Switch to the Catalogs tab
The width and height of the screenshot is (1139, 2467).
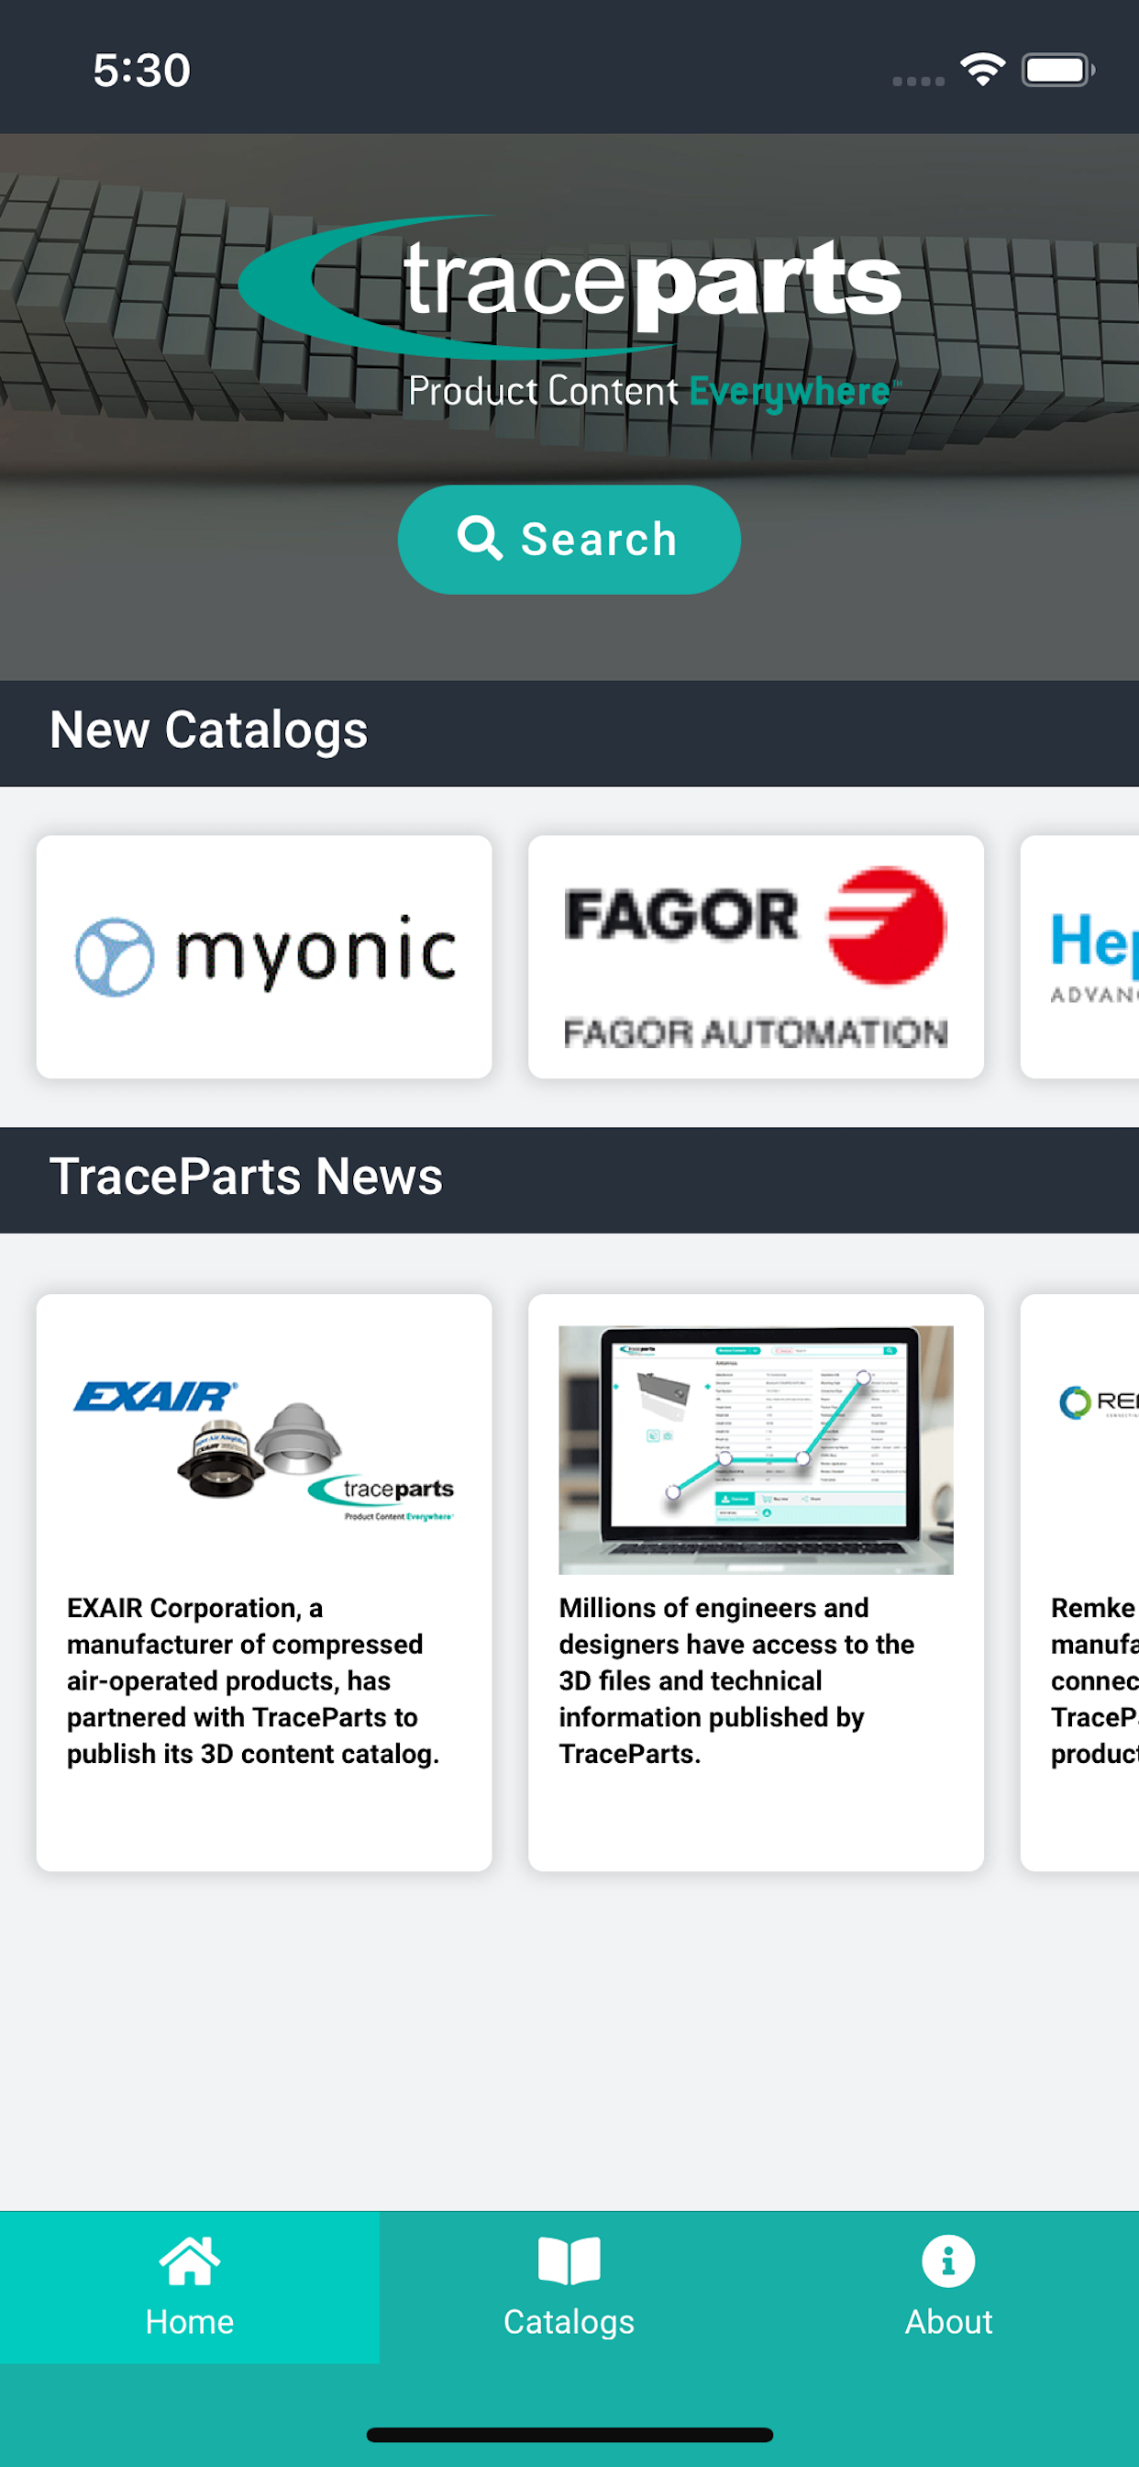[569, 2287]
